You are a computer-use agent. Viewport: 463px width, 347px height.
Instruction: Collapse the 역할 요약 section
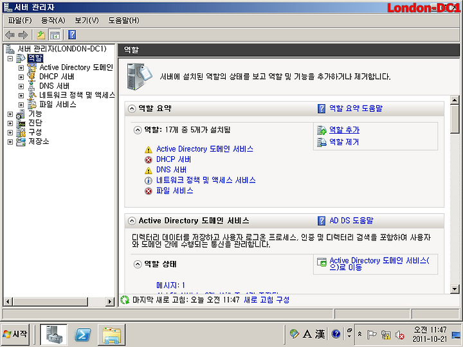point(132,109)
